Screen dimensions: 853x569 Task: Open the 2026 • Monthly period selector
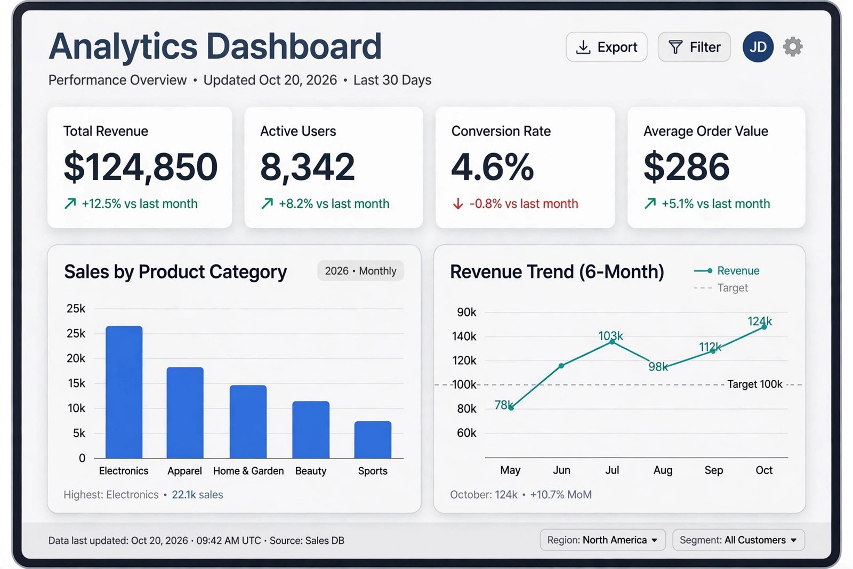(360, 271)
